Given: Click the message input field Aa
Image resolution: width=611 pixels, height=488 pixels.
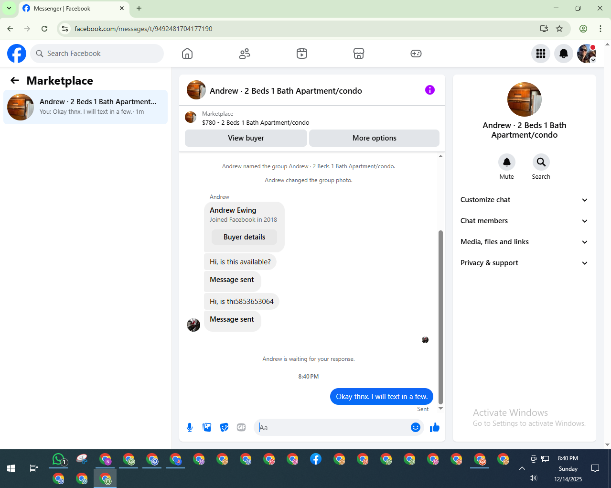Looking at the screenshot, I should pyautogui.click(x=332, y=427).
